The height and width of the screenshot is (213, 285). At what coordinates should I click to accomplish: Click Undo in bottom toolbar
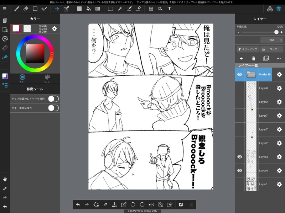pos(78,205)
